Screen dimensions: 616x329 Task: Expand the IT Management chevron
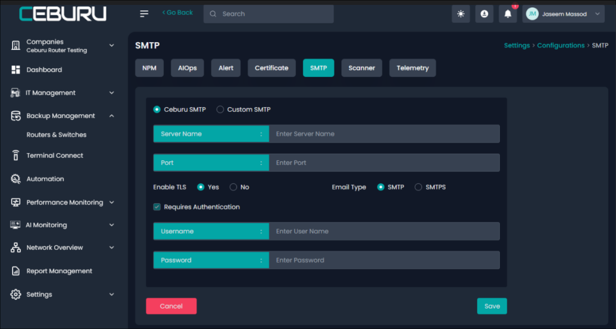(112, 93)
